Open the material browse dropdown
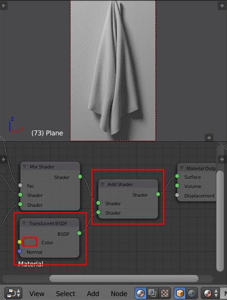This screenshot has width=227, height=300. (210, 293)
